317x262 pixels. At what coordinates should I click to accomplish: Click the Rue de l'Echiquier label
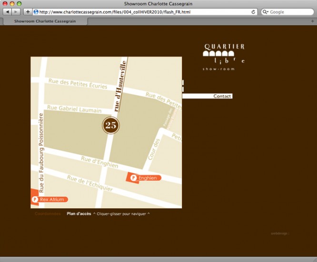point(90,183)
